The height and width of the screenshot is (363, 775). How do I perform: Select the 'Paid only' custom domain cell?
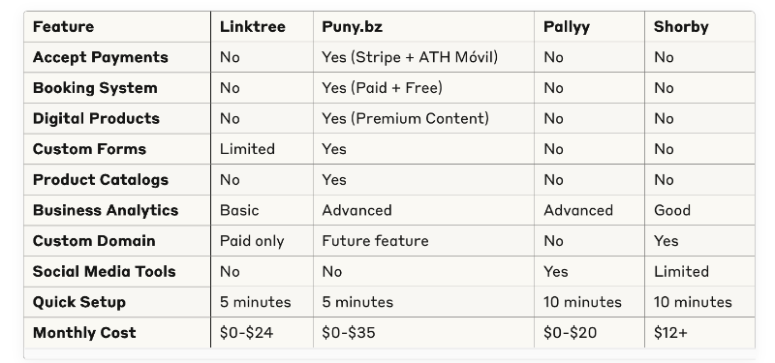click(x=252, y=241)
